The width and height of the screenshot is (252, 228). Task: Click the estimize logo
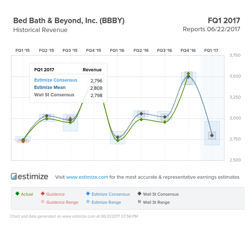click(29, 177)
